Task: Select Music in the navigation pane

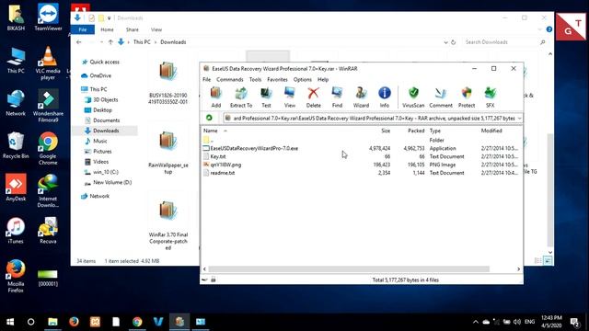Action: tap(96, 141)
